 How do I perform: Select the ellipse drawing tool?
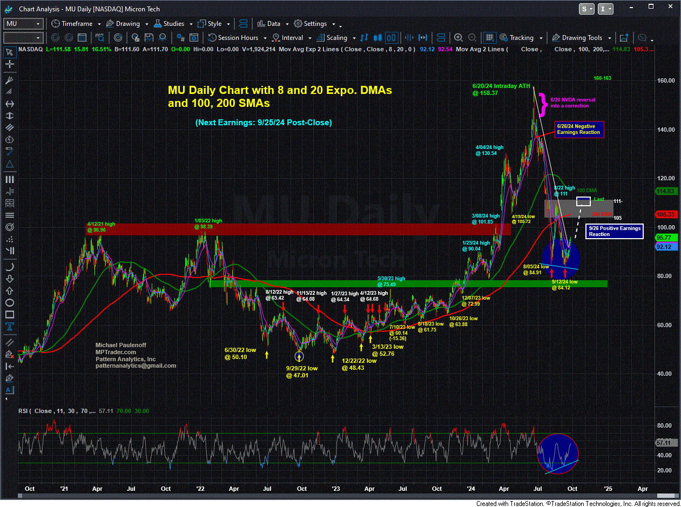(x=9, y=302)
